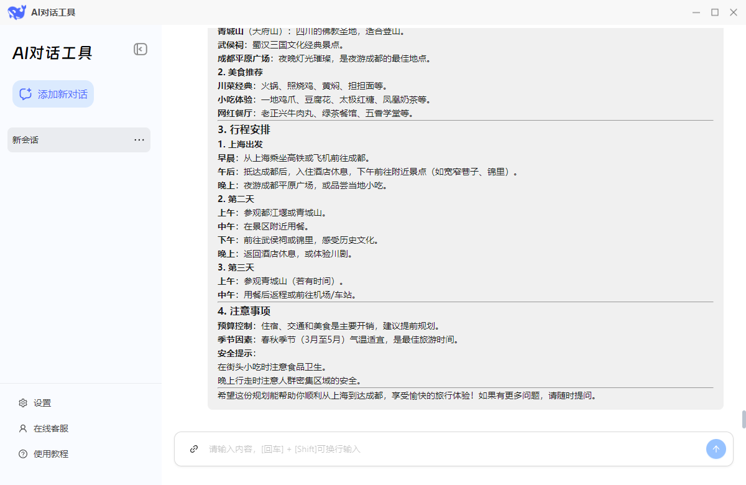Screen dimensions: 746x485
Task: Click 添加新对话 button
Action: [x=53, y=95]
